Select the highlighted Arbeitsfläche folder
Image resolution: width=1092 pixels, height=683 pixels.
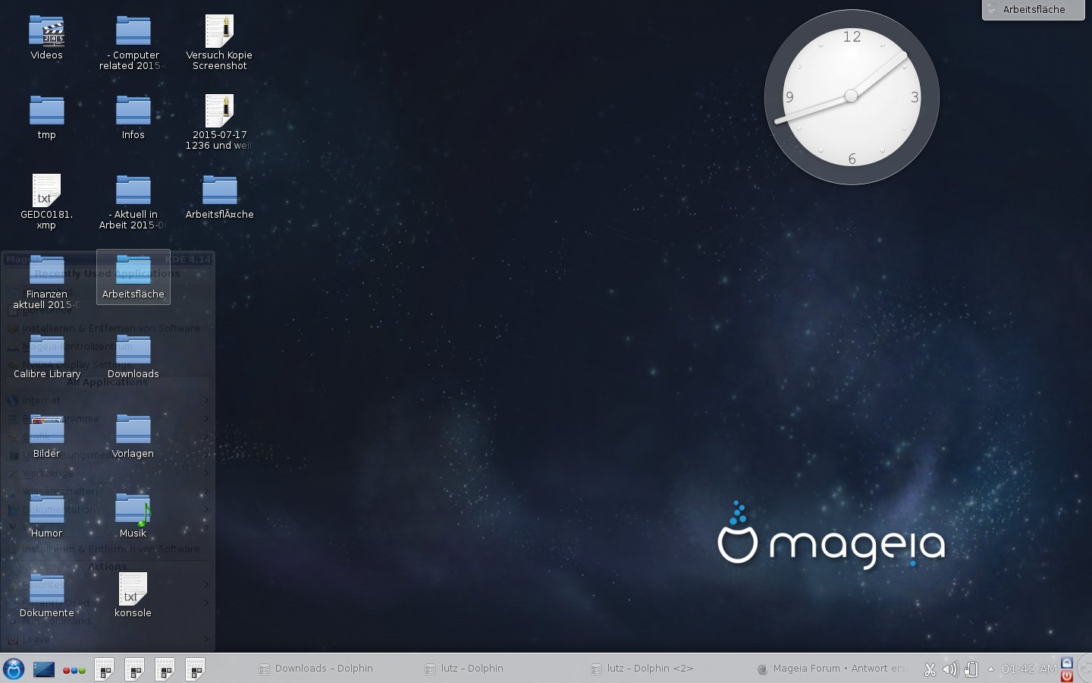(133, 277)
